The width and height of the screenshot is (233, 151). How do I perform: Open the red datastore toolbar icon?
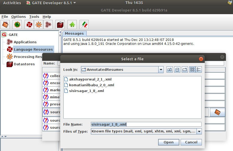(60, 24)
